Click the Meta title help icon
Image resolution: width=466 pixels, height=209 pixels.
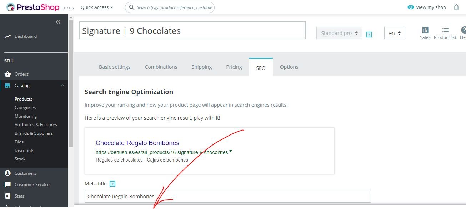112,184
